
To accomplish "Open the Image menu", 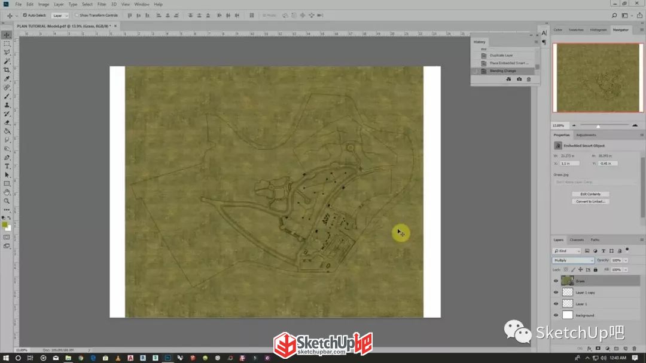I will click(44, 4).
